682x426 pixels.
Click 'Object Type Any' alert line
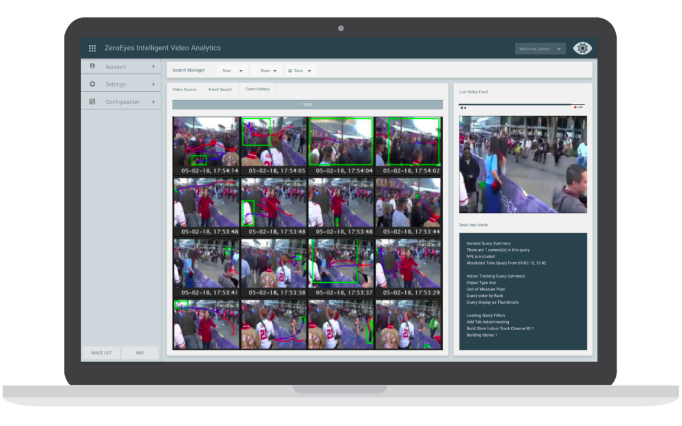(x=481, y=283)
